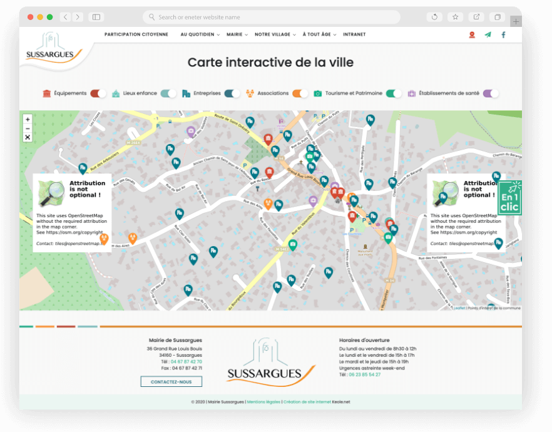
Task: Click browser forward arrow
Action: [78, 17]
